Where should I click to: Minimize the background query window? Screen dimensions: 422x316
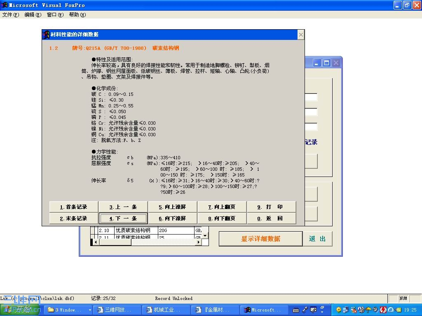point(317,63)
